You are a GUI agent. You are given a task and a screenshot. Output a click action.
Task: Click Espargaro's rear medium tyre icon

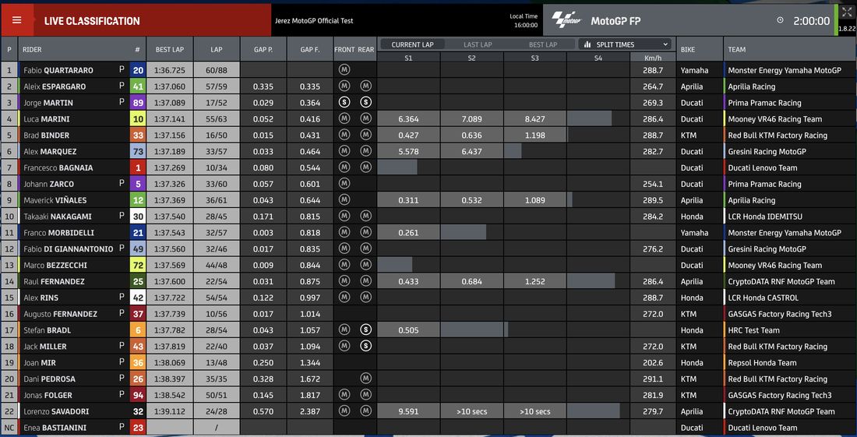[365, 86]
